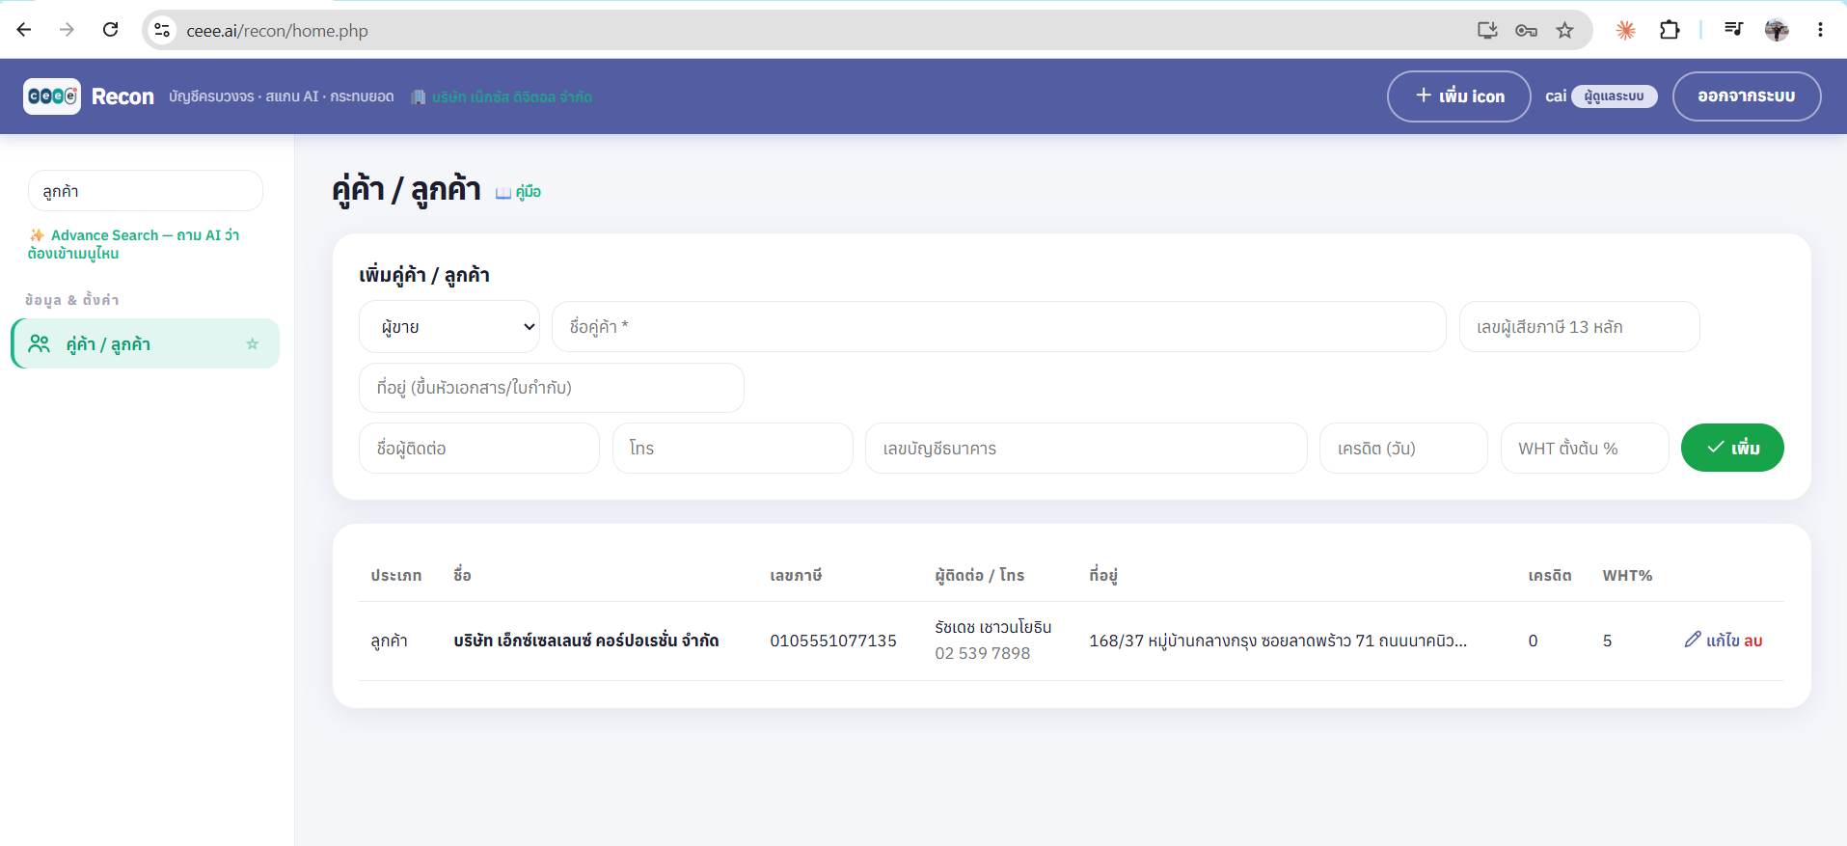The image size is (1847, 846).
Task: Toggle the favorite star on คู่ค้า / ลูกค้า menu
Action: pyautogui.click(x=253, y=343)
